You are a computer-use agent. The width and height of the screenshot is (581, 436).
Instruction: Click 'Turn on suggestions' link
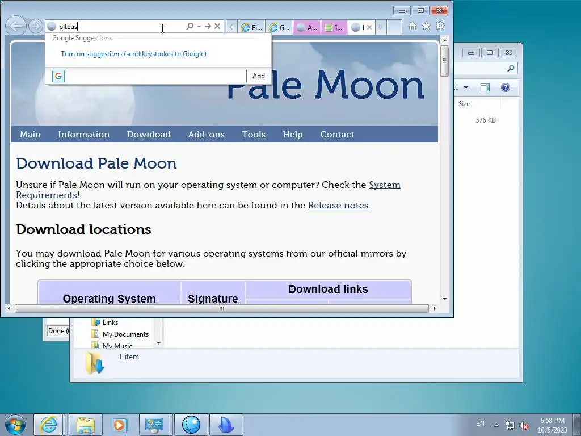coord(133,54)
